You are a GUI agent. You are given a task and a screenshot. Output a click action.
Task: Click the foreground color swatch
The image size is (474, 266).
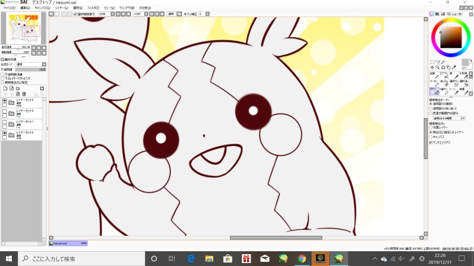pos(465,63)
